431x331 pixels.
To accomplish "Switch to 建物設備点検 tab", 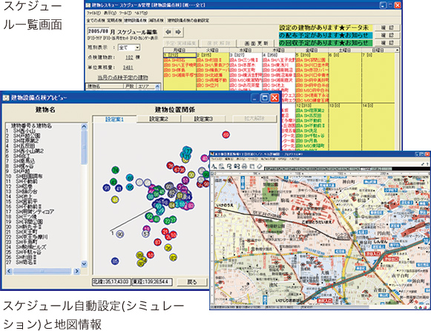I will (x=135, y=20).
